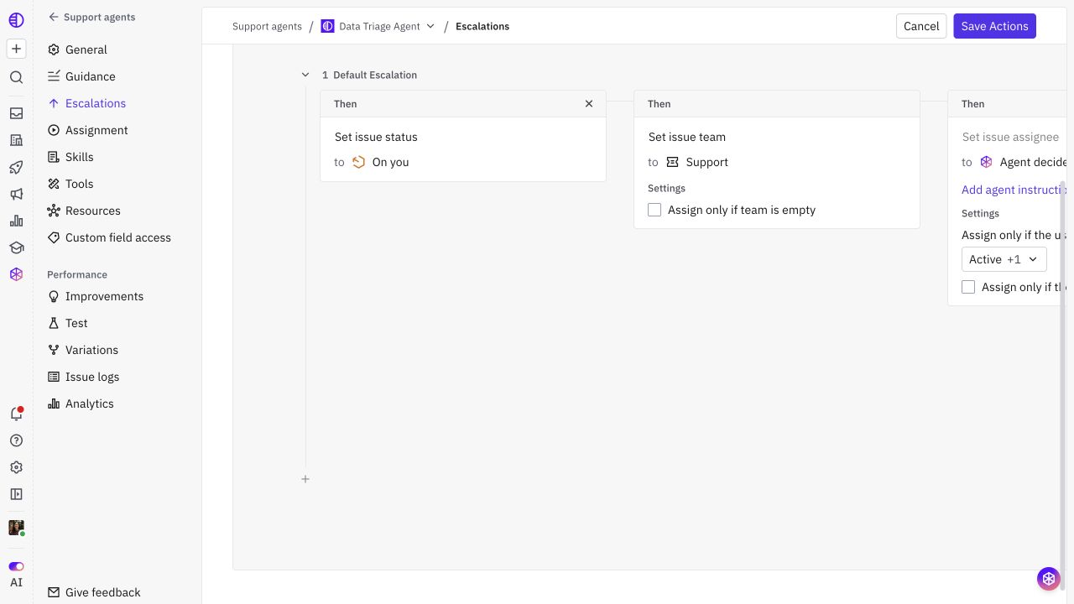Viewport: 1074px width, 604px height.
Task: Check Assign only if team is empty
Action: (654, 210)
